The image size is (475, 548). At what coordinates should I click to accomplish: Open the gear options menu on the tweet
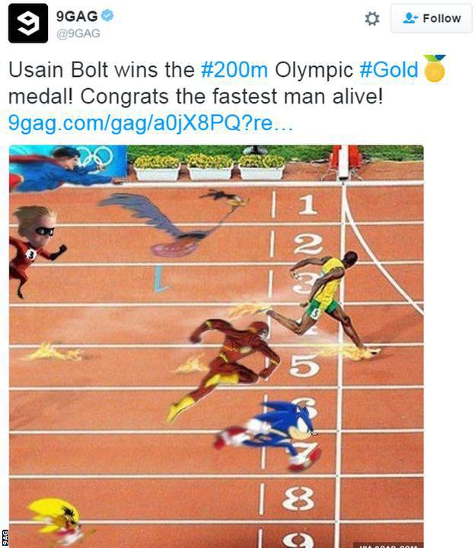(x=372, y=18)
